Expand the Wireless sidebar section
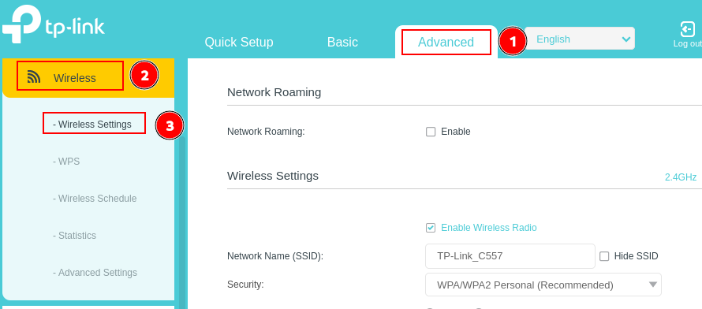This screenshot has height=309, width=702. (88, 78)
